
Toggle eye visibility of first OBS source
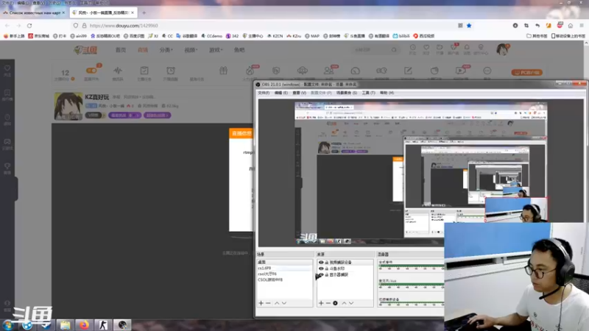(321, 263)
